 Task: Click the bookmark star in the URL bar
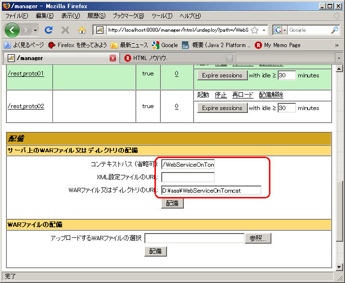click(x=255, y=30)
